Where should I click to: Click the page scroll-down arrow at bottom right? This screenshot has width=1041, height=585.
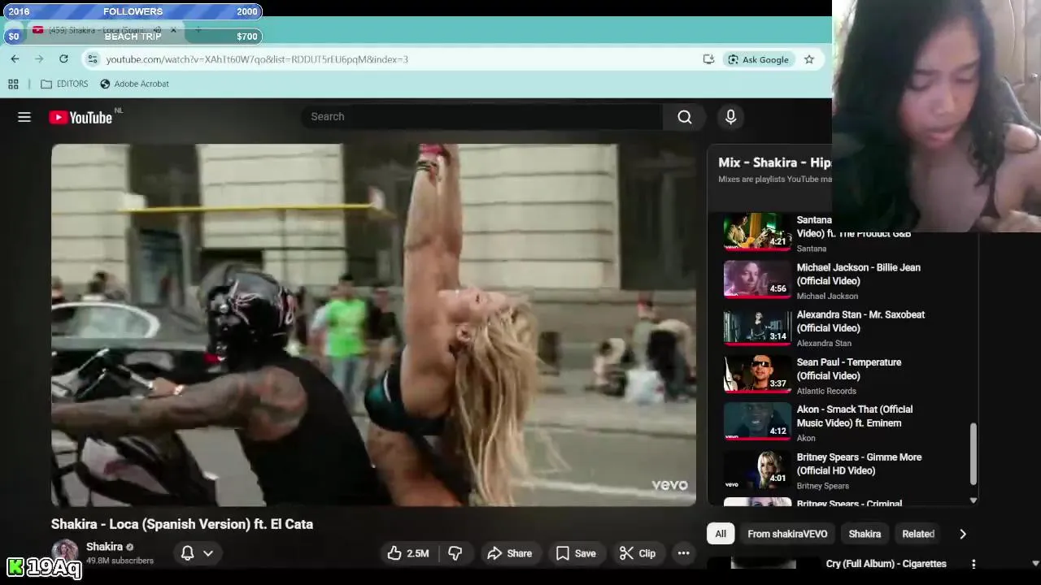tap(1035, 563)
